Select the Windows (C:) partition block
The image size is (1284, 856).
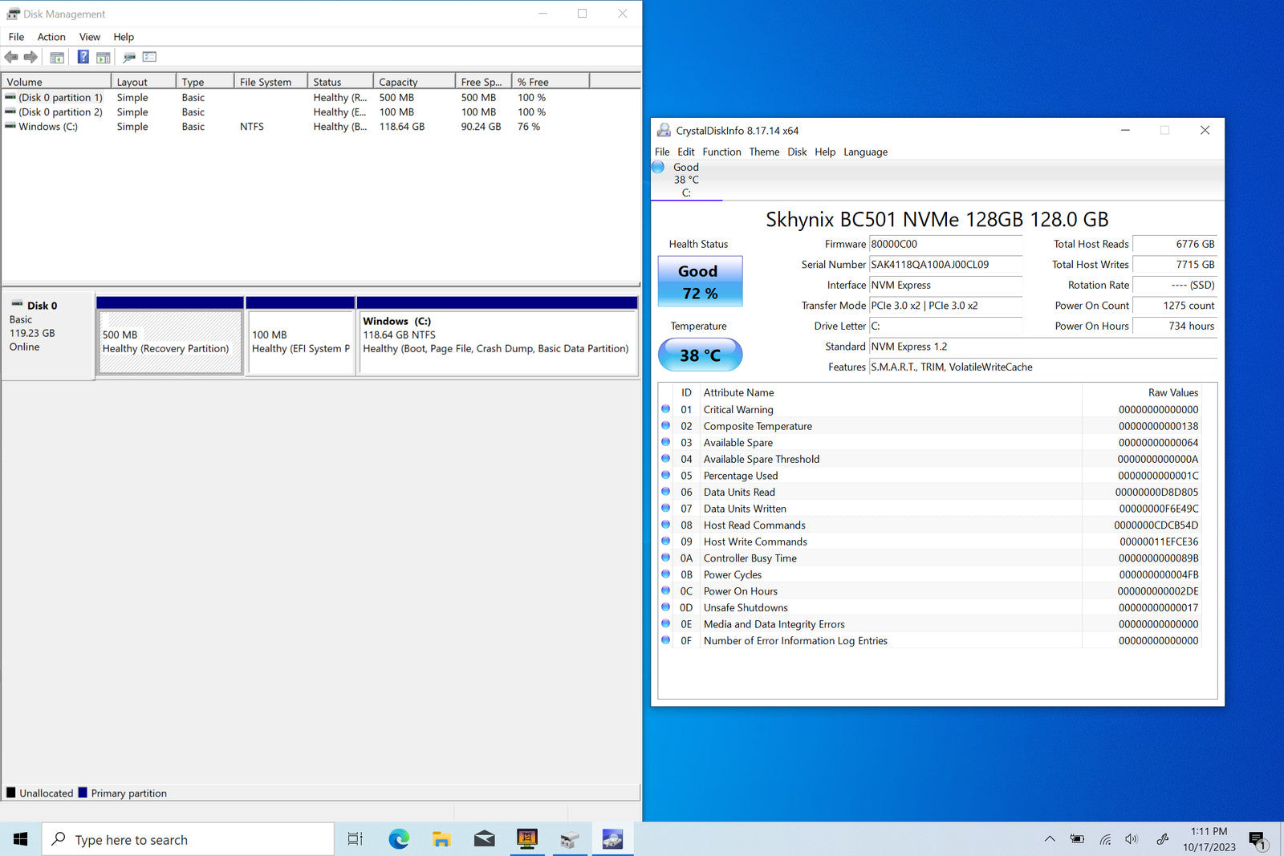498,342
